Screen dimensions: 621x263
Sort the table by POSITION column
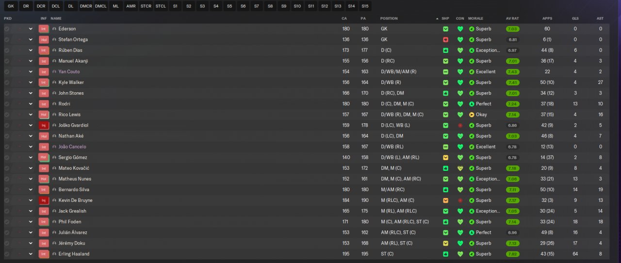pyautogui.click(x=389, y=18)
